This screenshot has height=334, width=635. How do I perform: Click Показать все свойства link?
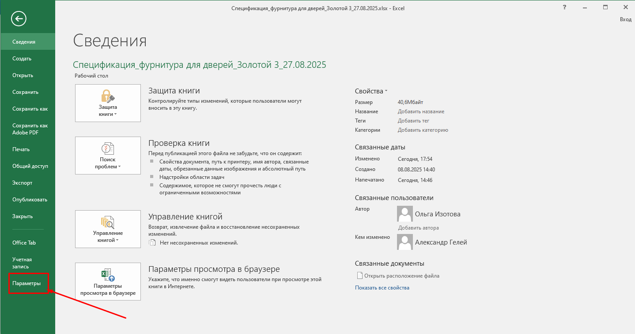[x=382, y=288]
